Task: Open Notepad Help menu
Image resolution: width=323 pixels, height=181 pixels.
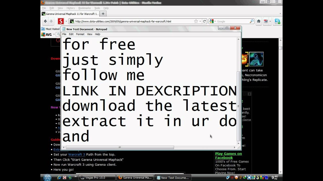Action: point(98,34)
